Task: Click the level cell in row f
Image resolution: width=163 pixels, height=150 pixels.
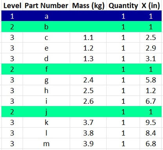Action: 12,69
